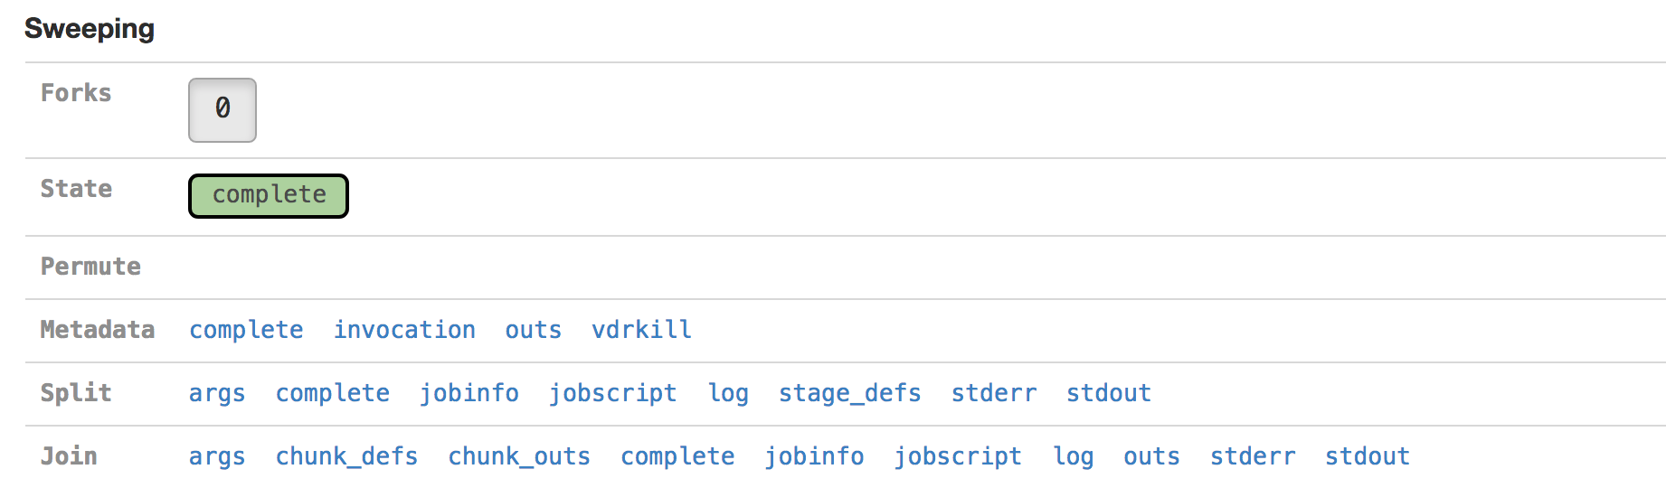View the Split stdout link
This screenshot has height=488, width=1666.
click(1109, 393)
